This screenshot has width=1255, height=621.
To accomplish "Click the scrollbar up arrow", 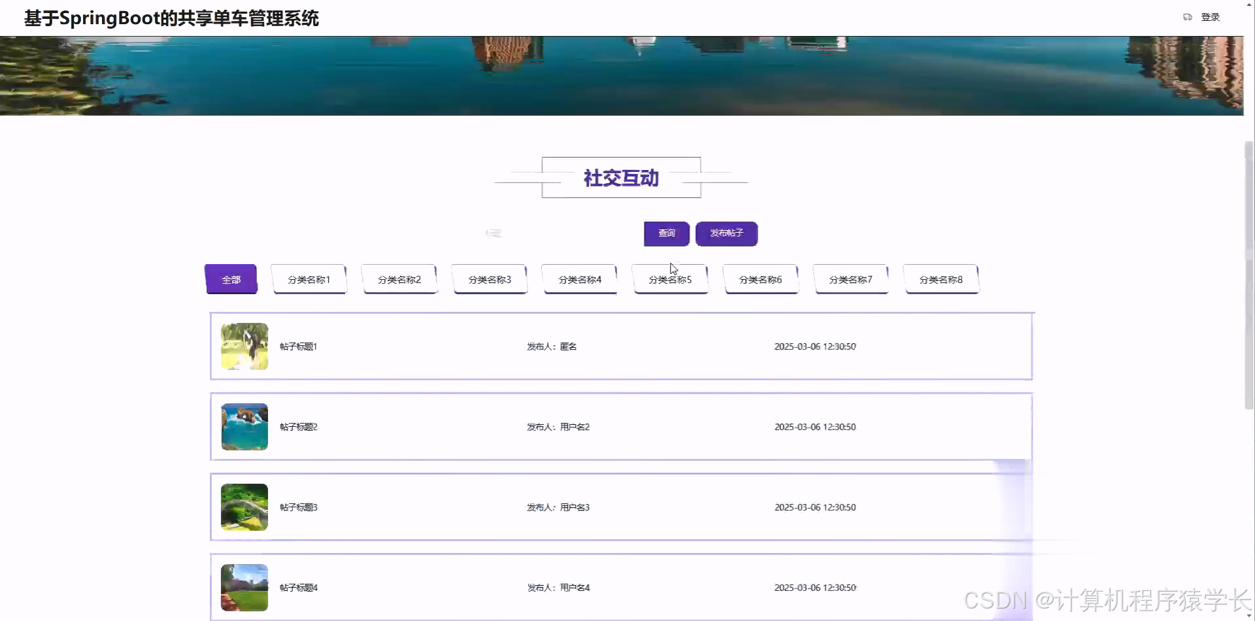I will pos(1249,4).
